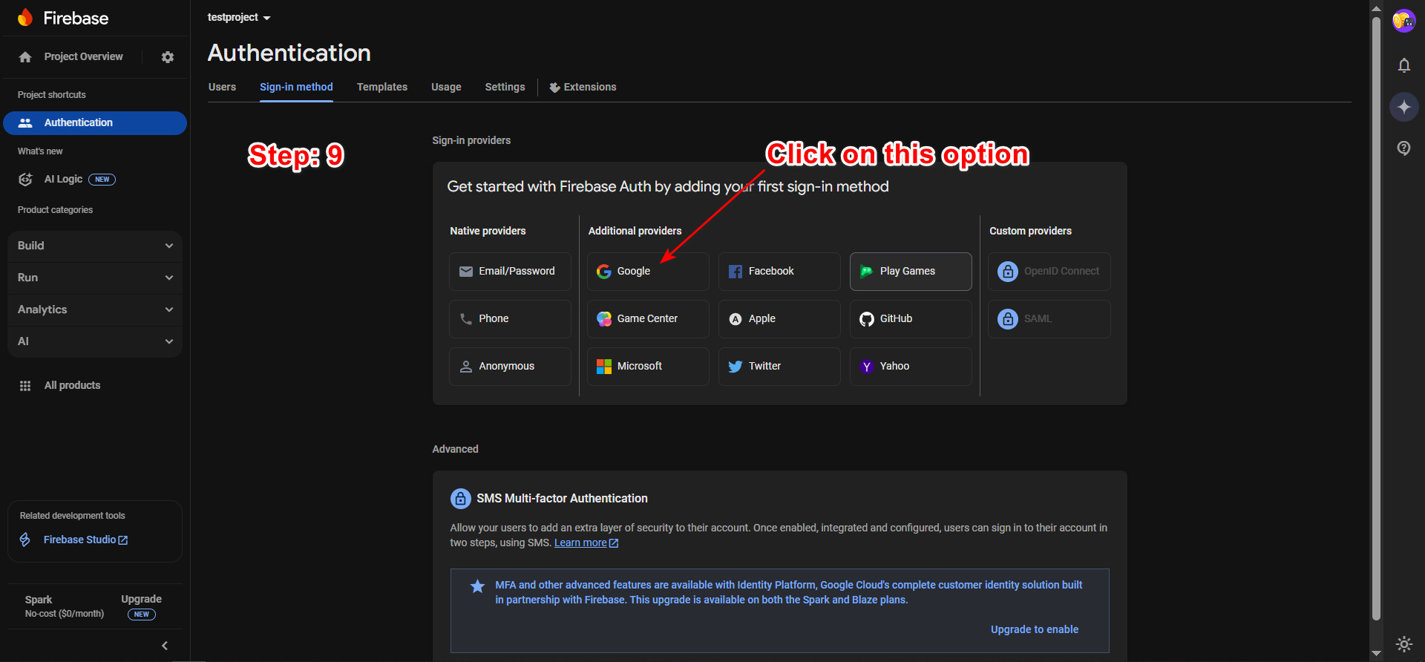Open the testproject selector dropdown
This screenshot has width=1425, height=662.
239,17
